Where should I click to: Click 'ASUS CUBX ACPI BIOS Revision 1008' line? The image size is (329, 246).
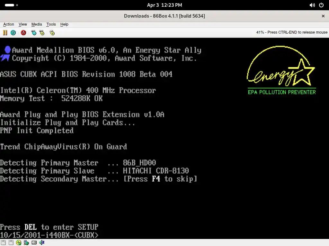point(86,74)
